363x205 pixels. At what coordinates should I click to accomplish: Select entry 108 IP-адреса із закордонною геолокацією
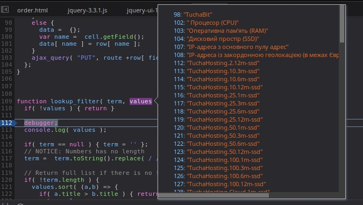[256, 55]
